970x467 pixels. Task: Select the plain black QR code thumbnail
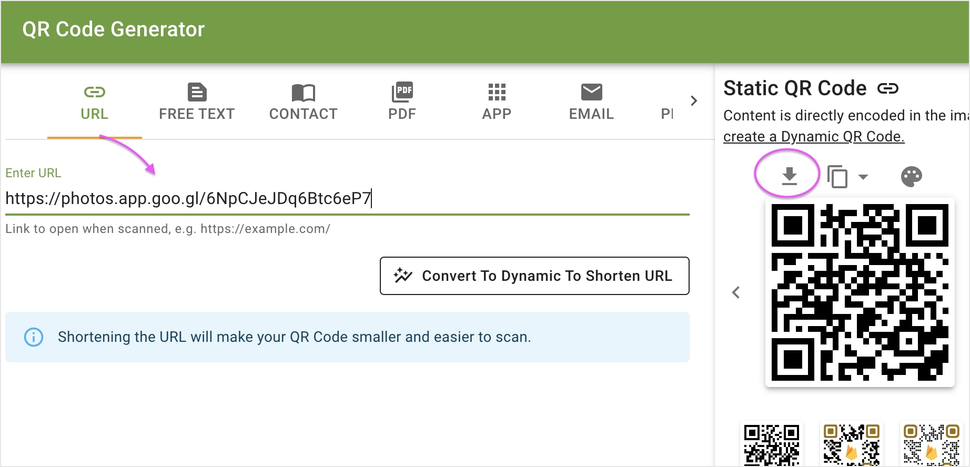pyautogui.click(x=771, y=445)
